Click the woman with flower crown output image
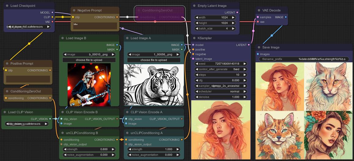354x161 pixels. (x=328, y=135)
